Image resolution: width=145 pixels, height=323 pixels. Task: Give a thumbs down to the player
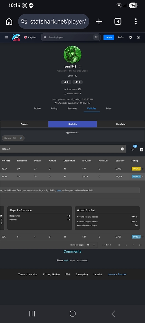pos(78,82)
